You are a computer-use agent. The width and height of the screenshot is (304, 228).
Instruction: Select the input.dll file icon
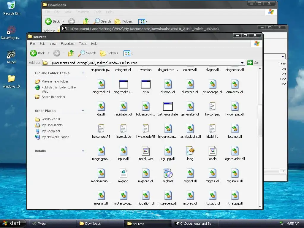coord(123,151)
